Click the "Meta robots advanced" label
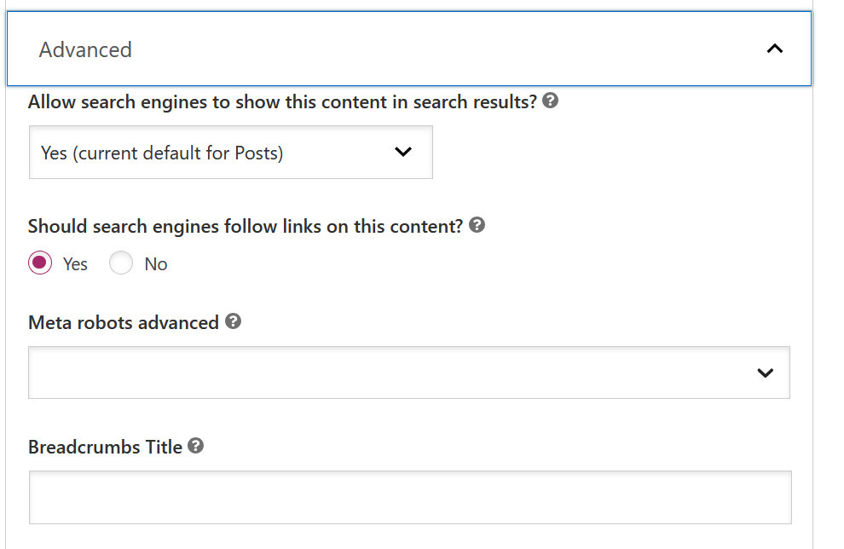844x549 pixels. 124,323
